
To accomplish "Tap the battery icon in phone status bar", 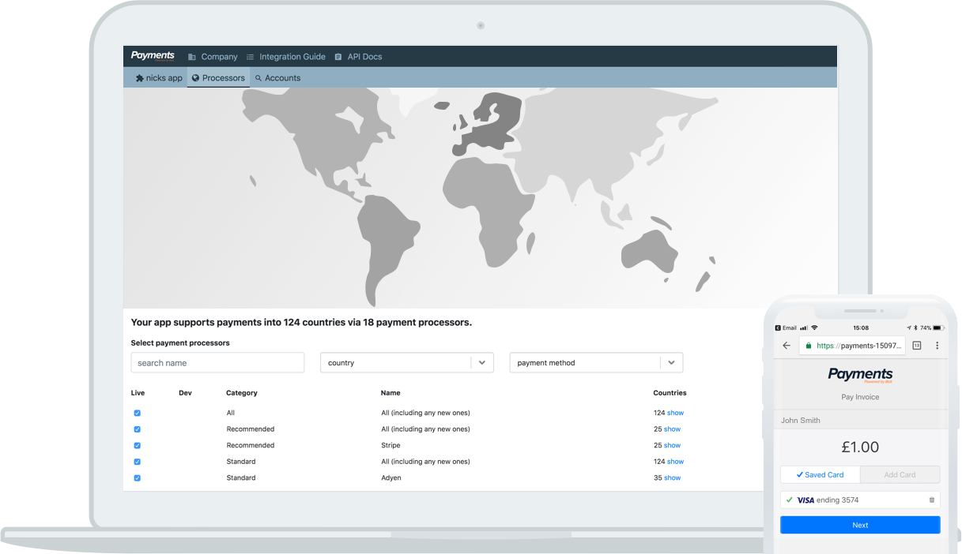I will (x=939, y=328).
